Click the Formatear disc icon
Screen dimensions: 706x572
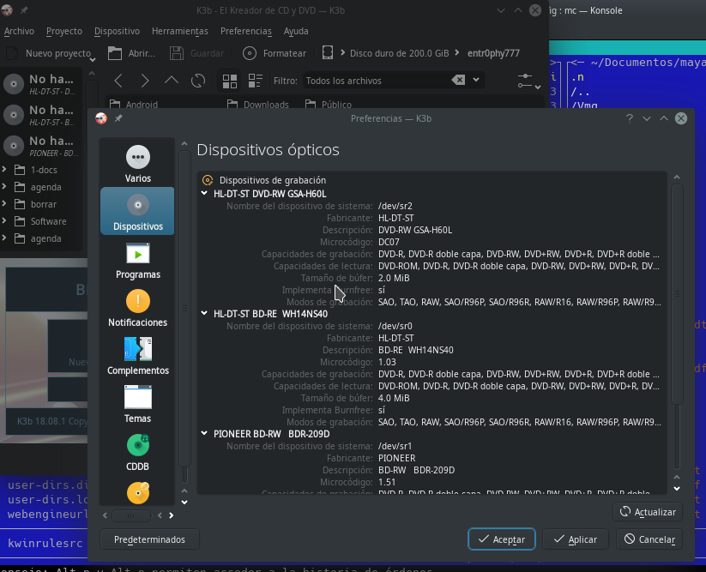click(x=250, y=53)
